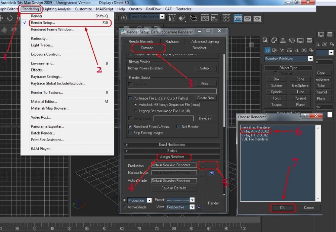Switch to the Renderer tab
The height and width of the screenshot is (232, 336).
(x=199, y=48)
